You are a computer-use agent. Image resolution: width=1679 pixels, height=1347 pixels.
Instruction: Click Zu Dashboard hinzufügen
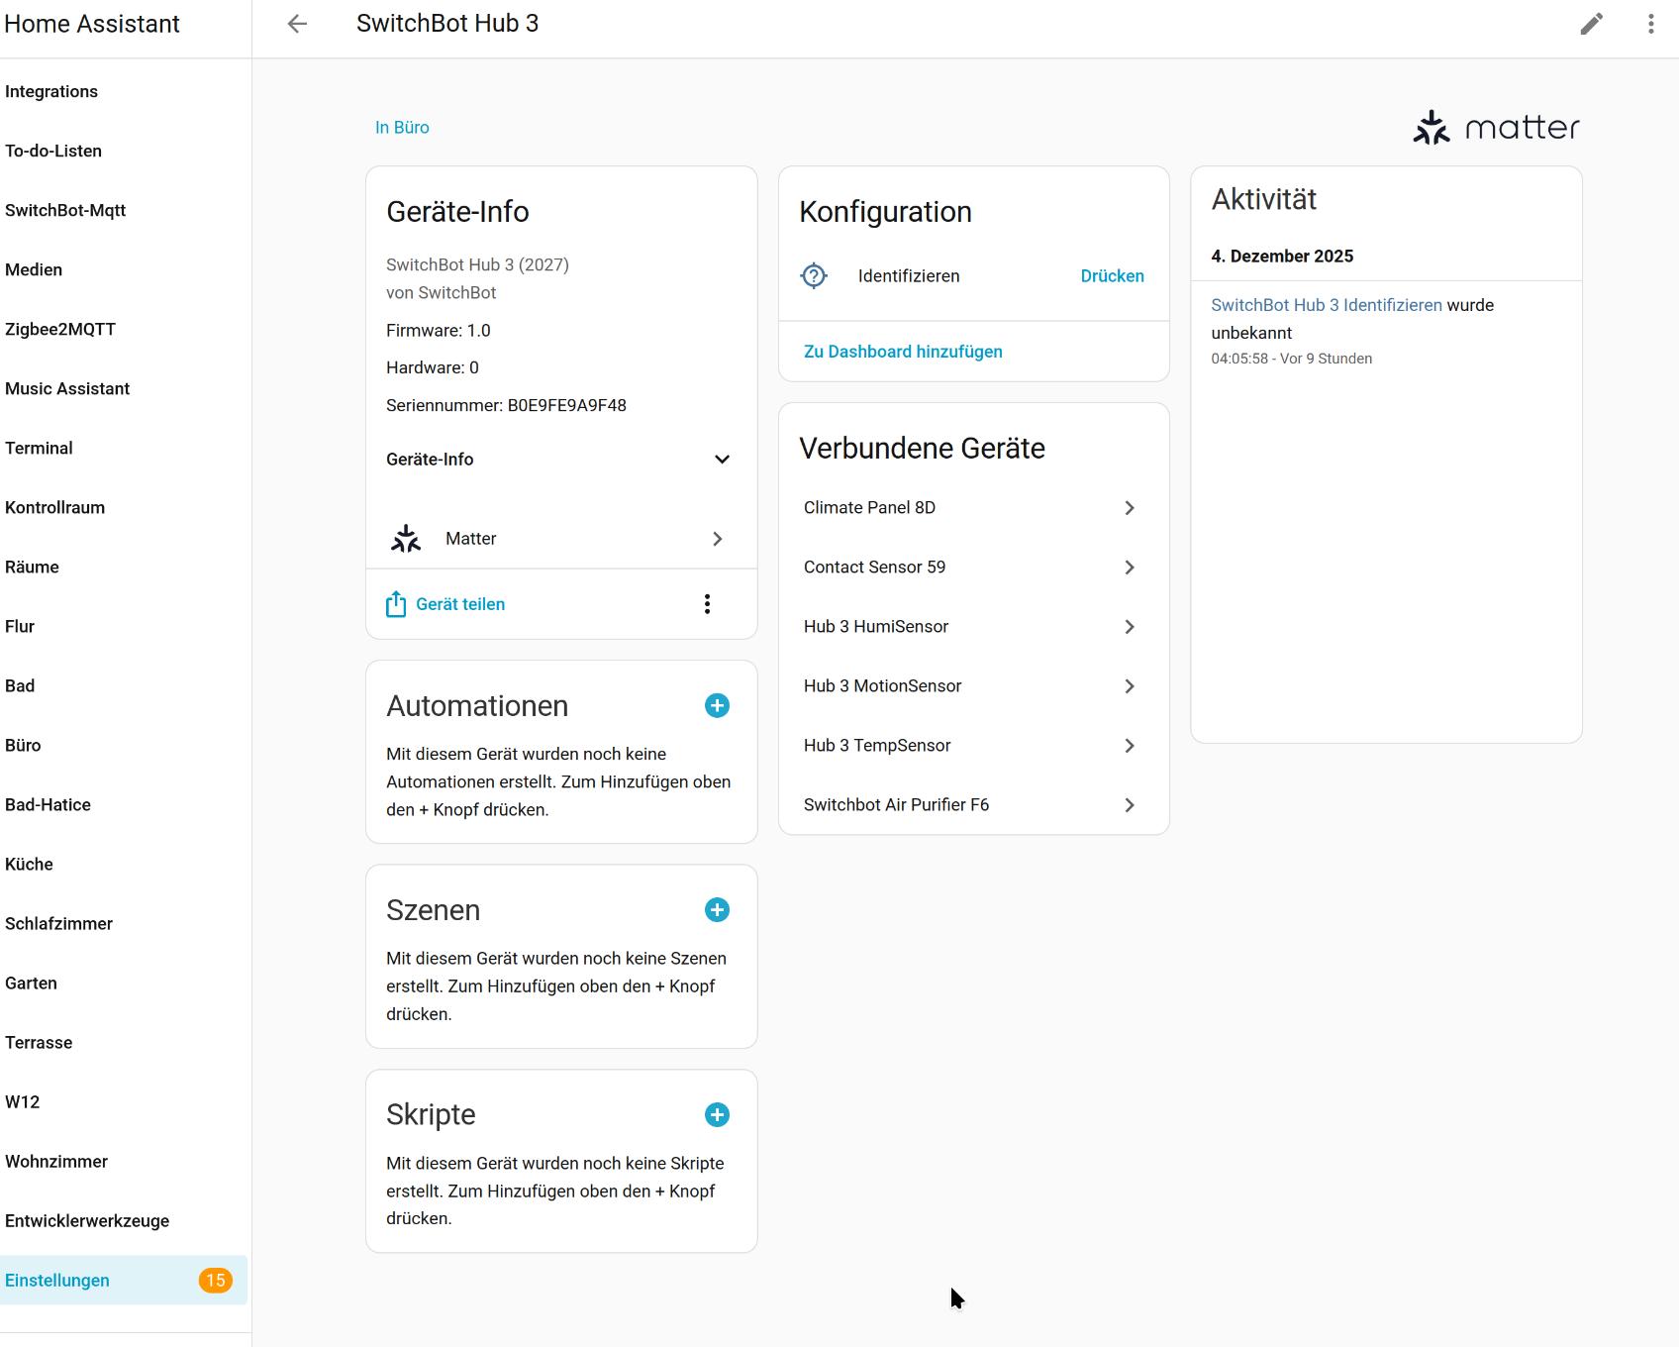903,352
